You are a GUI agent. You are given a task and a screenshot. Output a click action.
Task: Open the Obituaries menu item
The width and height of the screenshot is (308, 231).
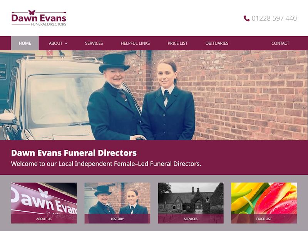[217, 43]
